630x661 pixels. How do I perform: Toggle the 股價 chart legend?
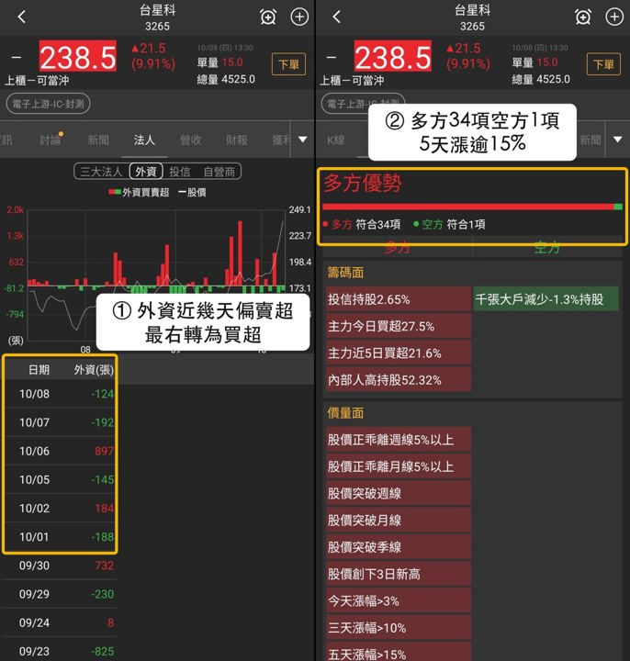(192, 193)
